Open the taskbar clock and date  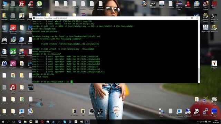pyautogui.click(x=216, y=122)
